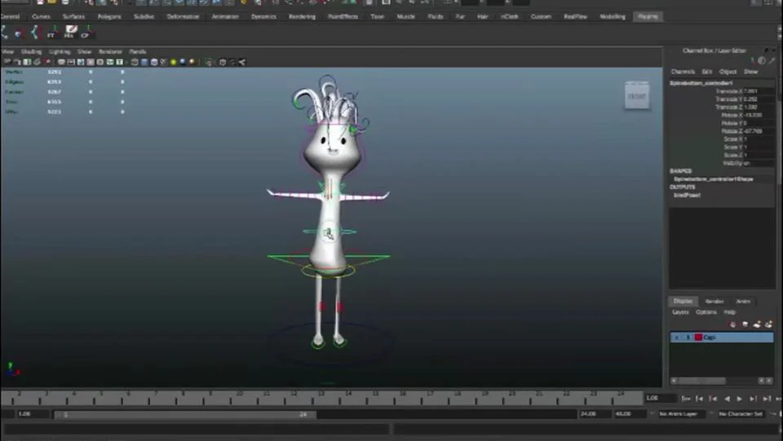Viewport: 783px width, 441px height.
Task: Click the Rotate Z value field
Action: [x=760, y=131]
